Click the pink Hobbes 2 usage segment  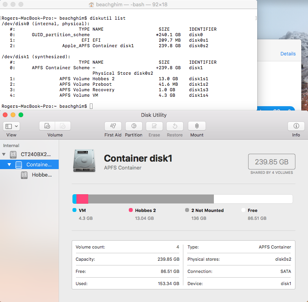(x=82, y=199)
